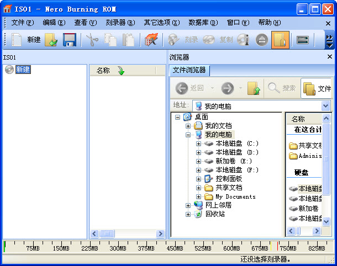Click the Paste clipboard icon
The width and height of the screenshot is (337, 266).
coord(128,40)
